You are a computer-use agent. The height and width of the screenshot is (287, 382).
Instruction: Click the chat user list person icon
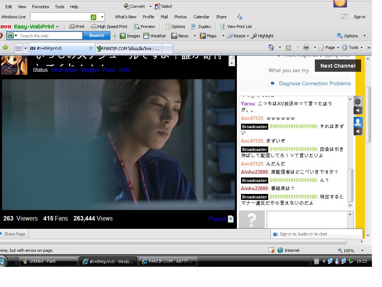pos(358,122)
